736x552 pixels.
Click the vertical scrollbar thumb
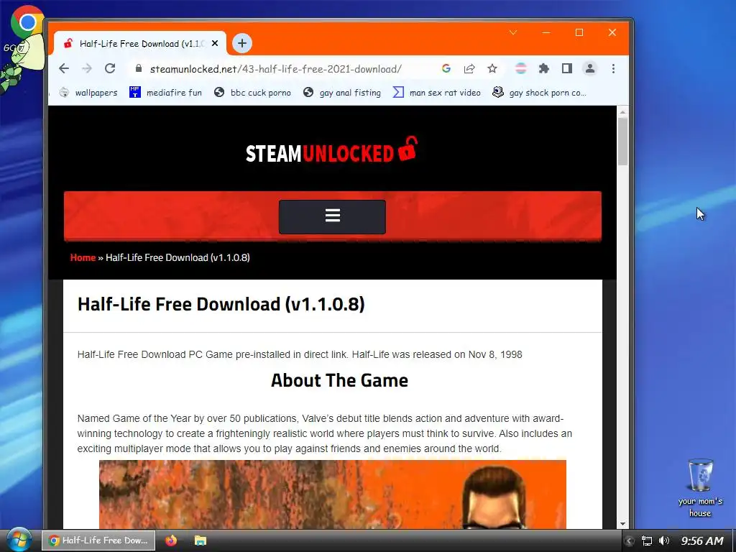point(622,142)
